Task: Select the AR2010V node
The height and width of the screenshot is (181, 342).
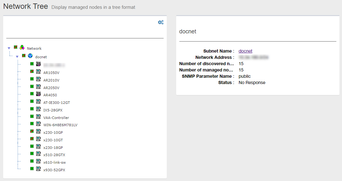Action: 51,80
